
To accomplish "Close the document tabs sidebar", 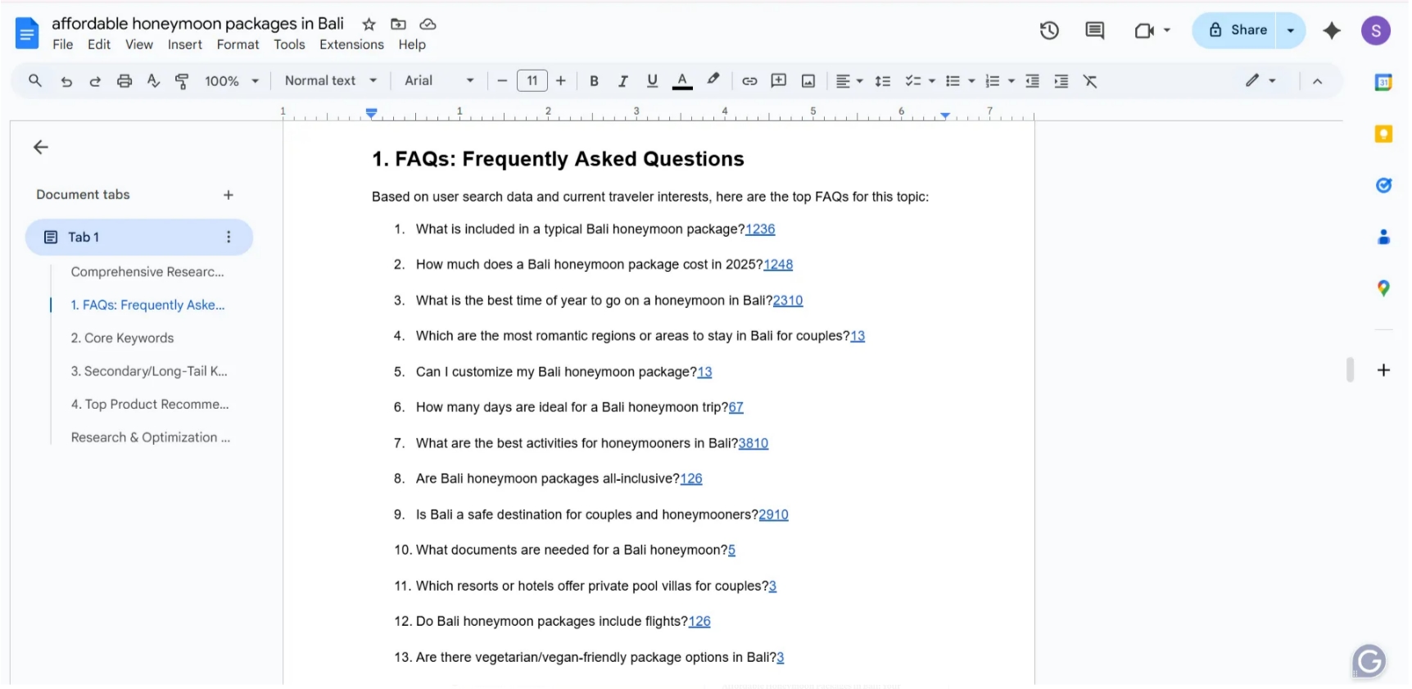I will point(41,147).
